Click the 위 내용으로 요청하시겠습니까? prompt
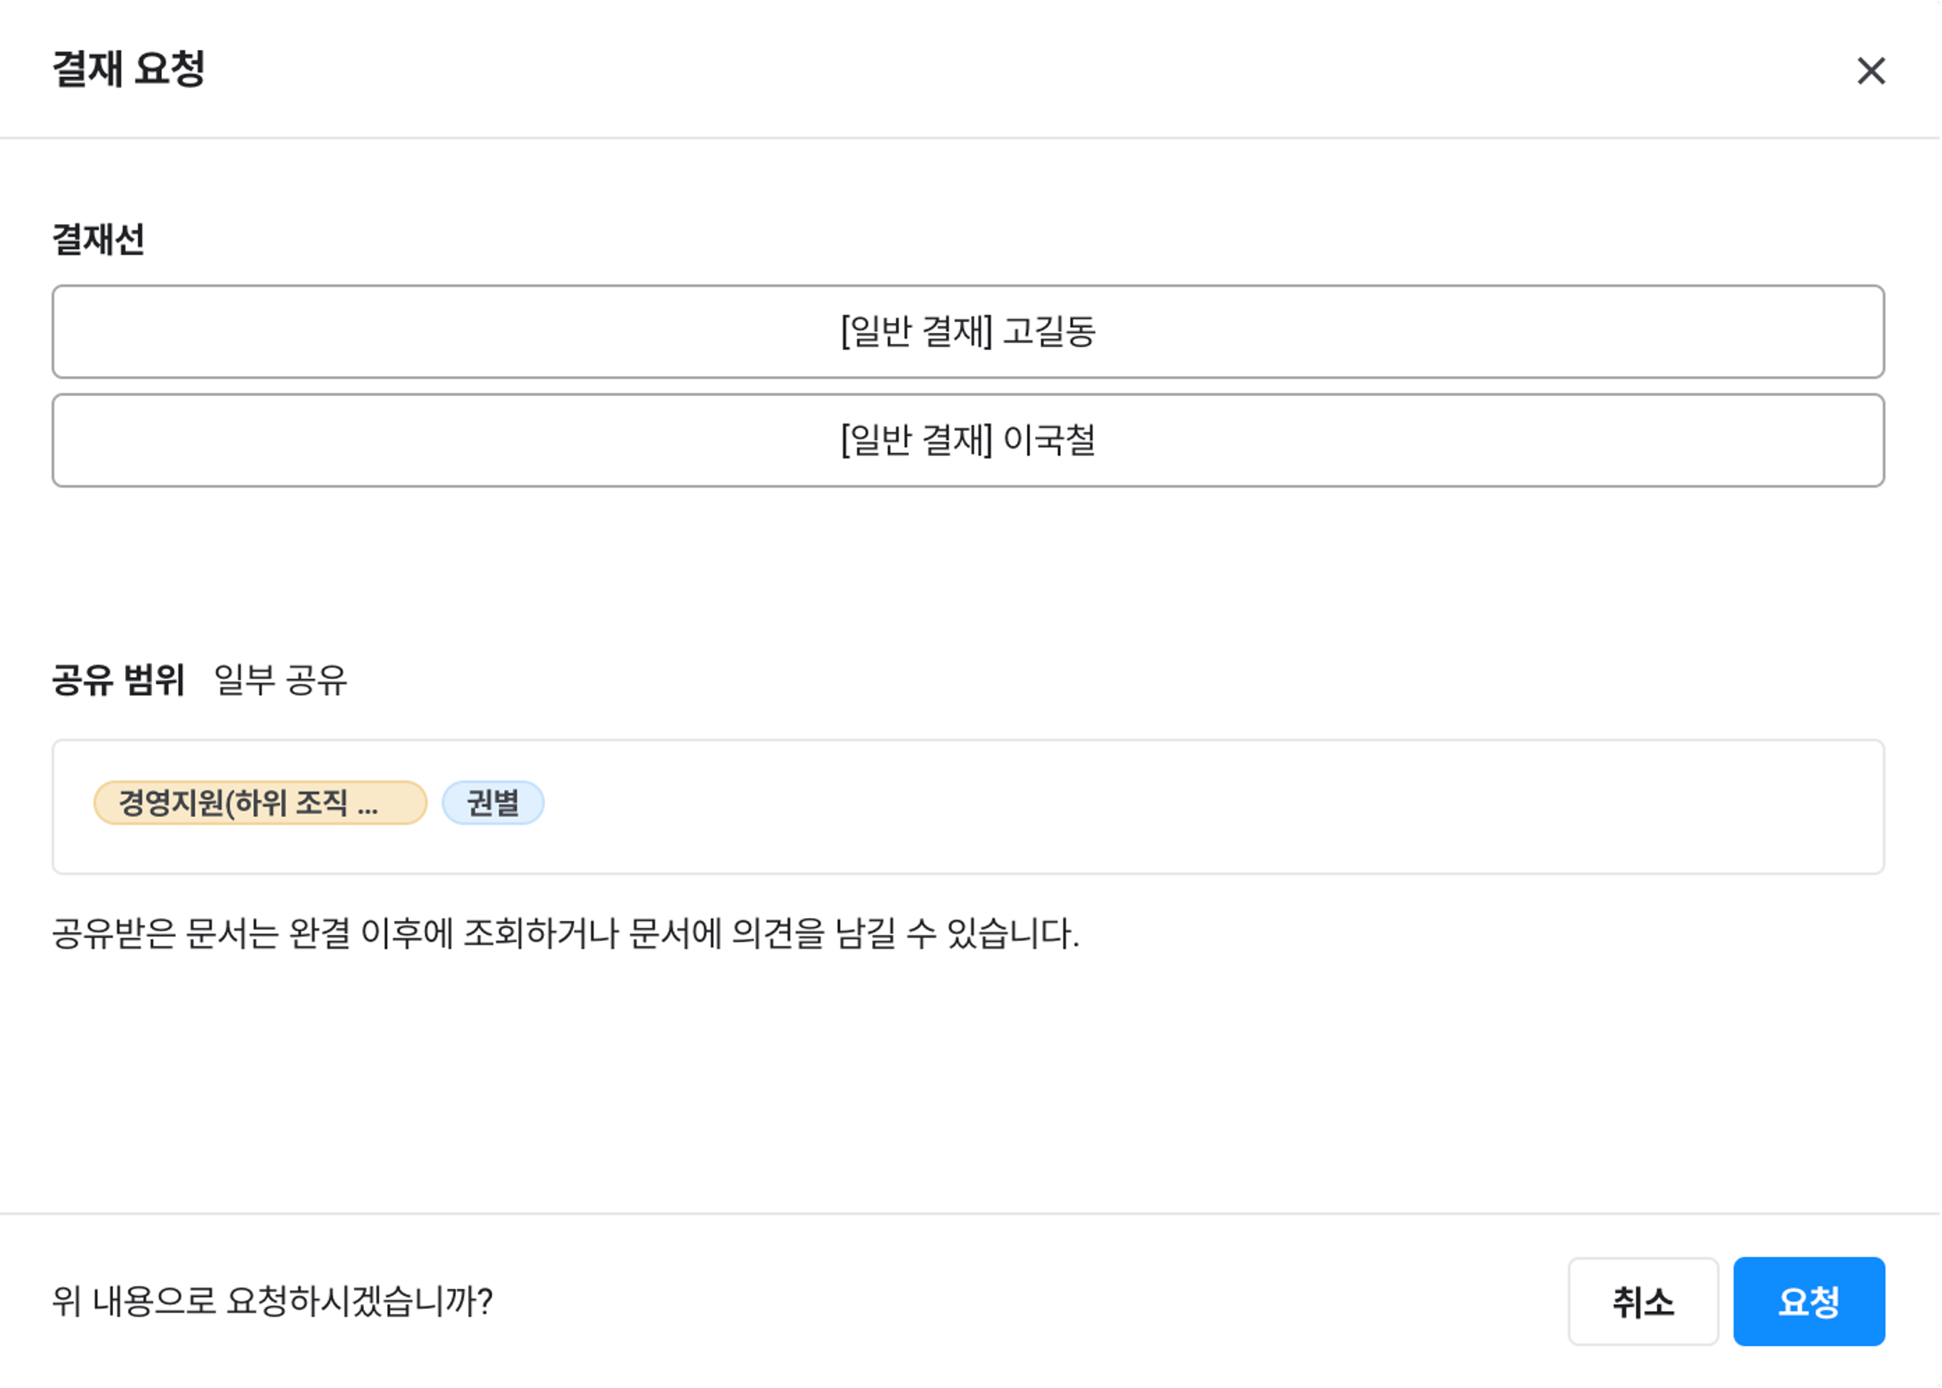The width and height of the screenshot is (1942, 1388). pos(272,1301)
